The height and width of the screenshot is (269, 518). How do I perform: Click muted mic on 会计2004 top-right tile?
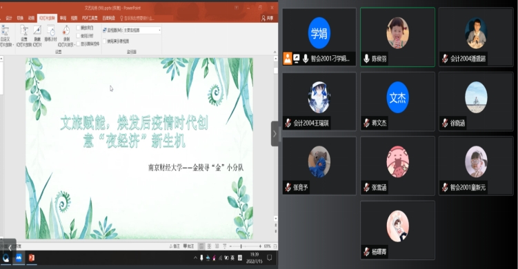pyautogui.click(x=445, y=59)
